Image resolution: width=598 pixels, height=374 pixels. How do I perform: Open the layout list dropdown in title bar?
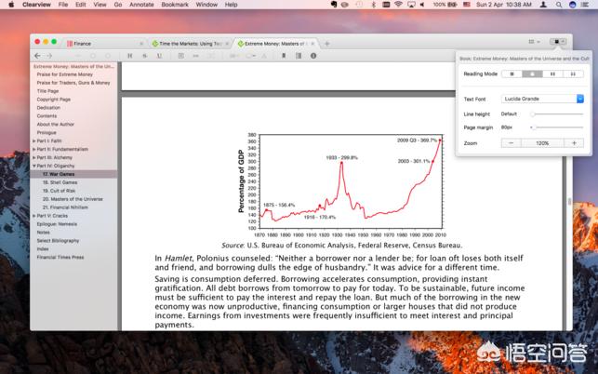pos(534,42)
